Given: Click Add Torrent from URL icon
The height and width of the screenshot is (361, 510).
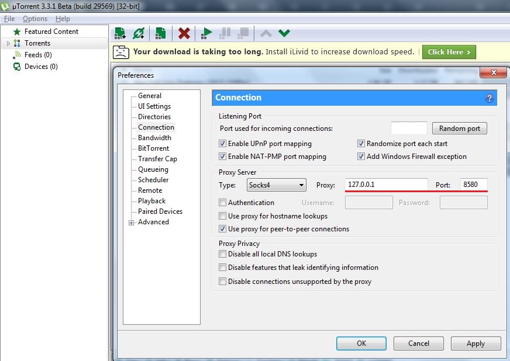Looking at the screenshot, I should pos(139,33).
